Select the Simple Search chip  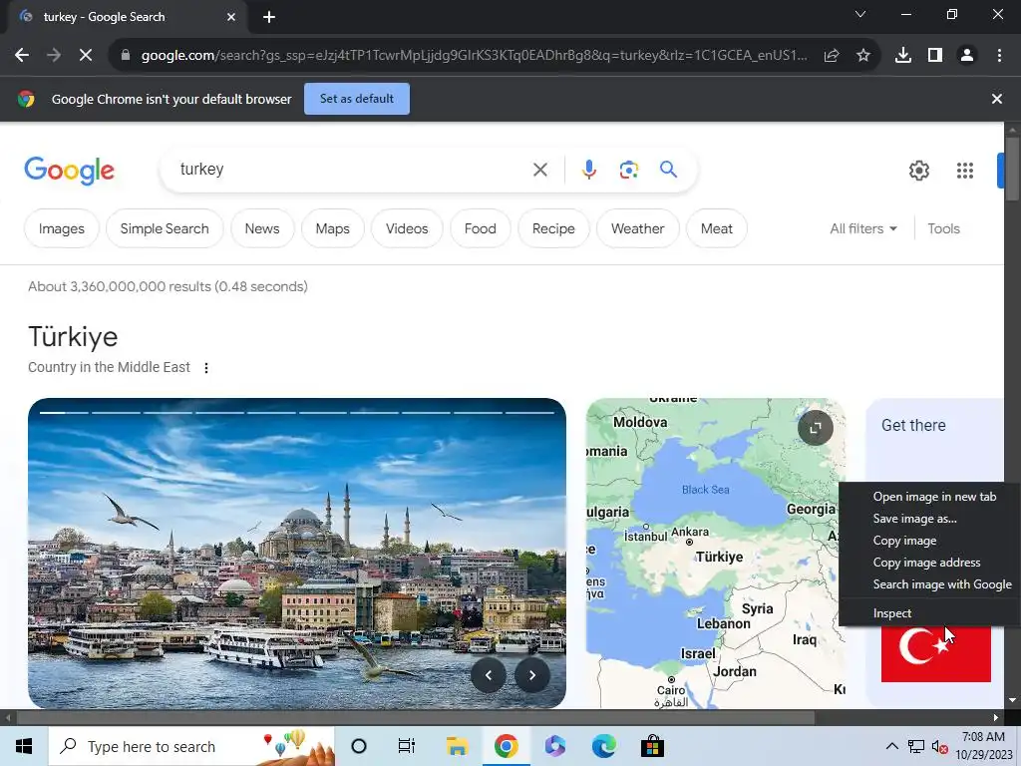pyautogui.click(x=165, y=228)
